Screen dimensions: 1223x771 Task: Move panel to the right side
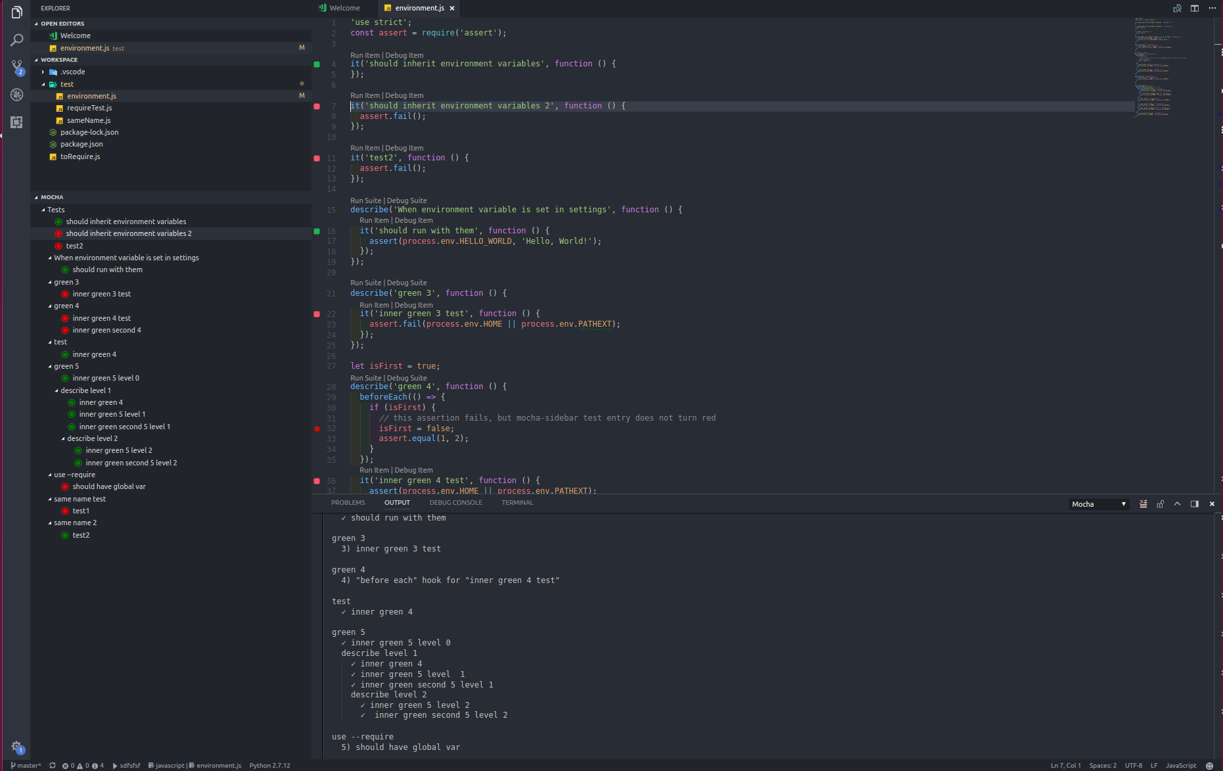coord(1195,504)
